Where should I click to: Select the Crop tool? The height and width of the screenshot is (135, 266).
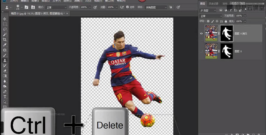pos(5,40)
